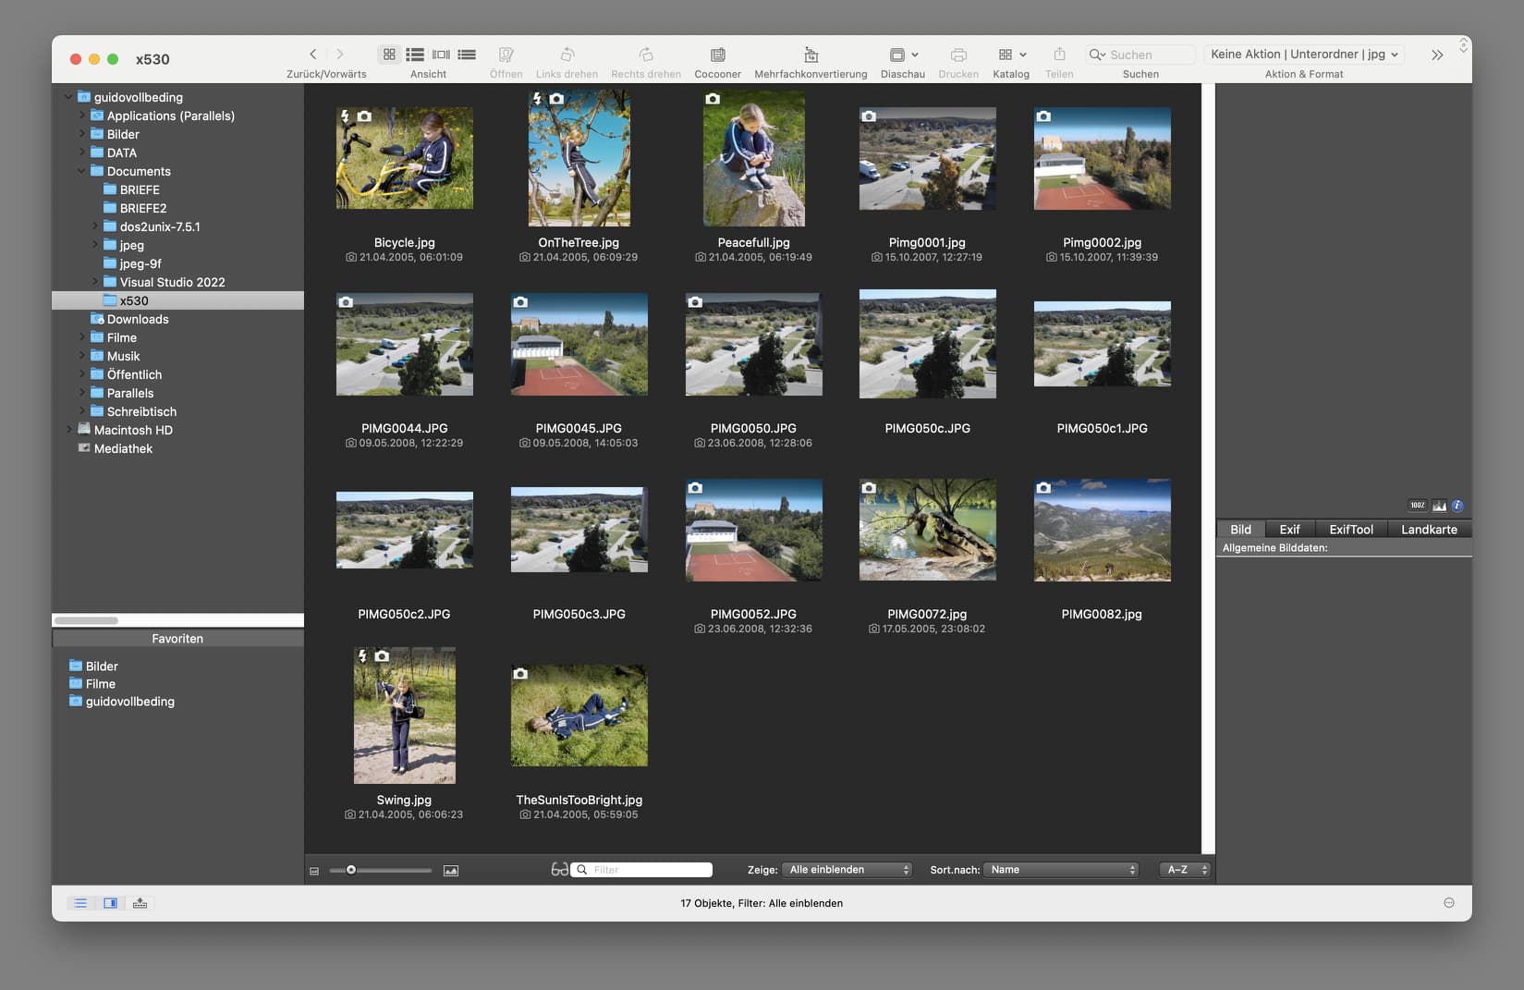Open the Landkarte tab

click(1429, 530)
